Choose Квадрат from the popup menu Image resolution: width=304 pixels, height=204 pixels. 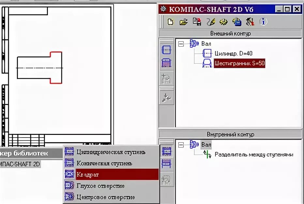coord(111,174)
